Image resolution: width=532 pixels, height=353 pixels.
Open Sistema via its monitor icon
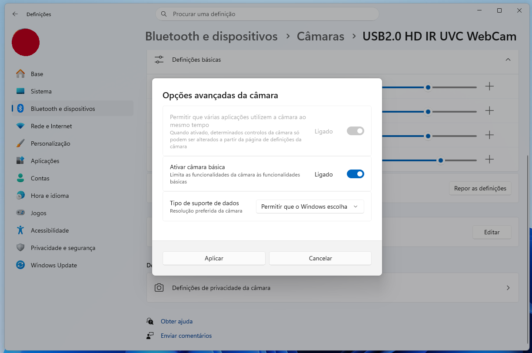point(20,91)
